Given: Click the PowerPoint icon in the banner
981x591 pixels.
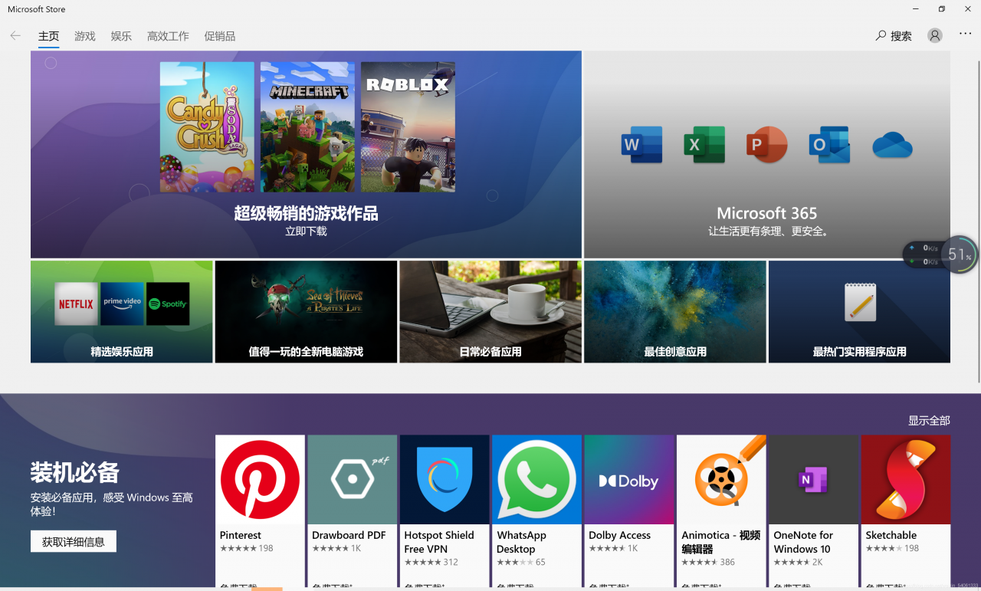Looking at the screenshot, I should click(766, 144).
